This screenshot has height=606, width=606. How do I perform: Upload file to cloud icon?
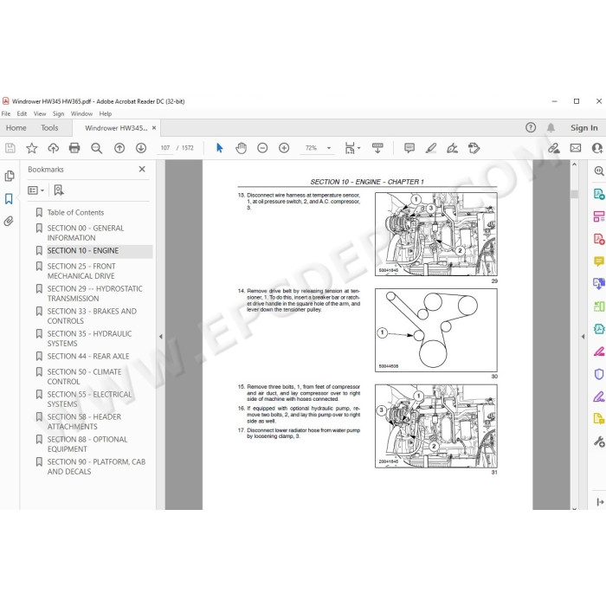point(54,148)
